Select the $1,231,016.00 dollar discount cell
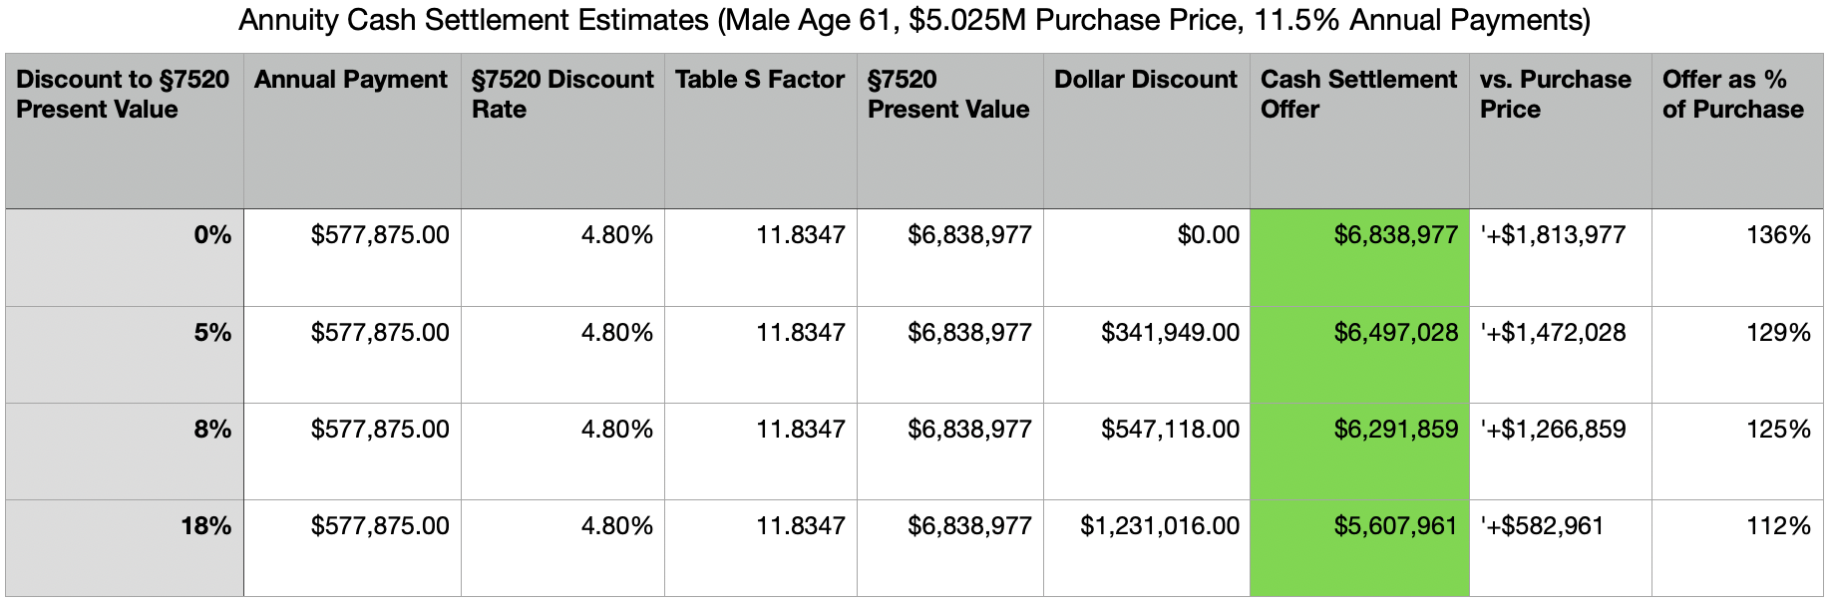Viewport: 1831px width, 602px height. click(1159, 526)
